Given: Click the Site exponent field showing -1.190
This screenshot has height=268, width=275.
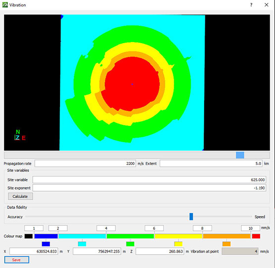Looking at the screenshot, I should pos(150,188).
